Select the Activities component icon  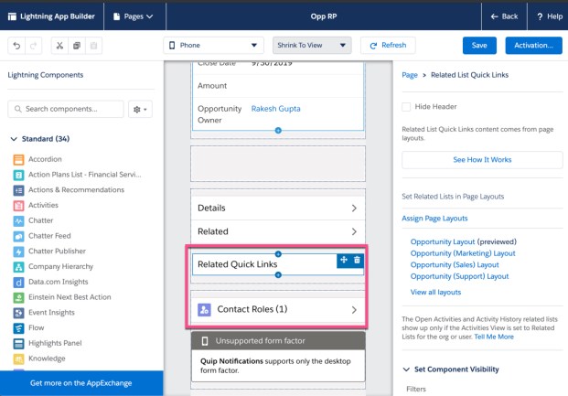click(x=18, y=206)
